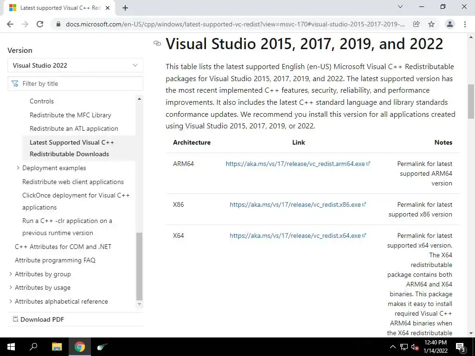The height and width of the screenshot is (356, 475).
Task: Open Redistribute web client applications
Action: [x=73, y=182]
